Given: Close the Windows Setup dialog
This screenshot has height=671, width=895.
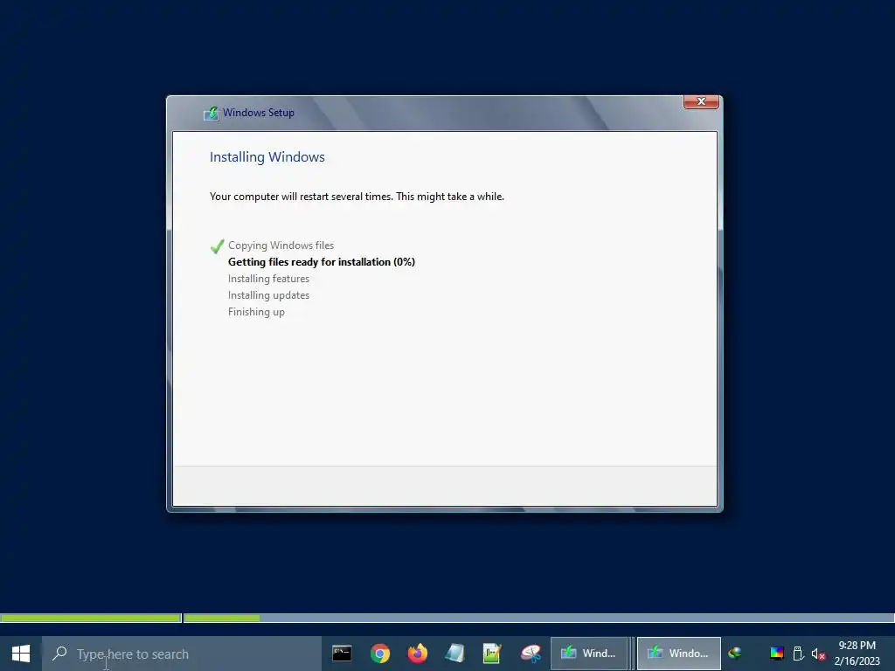Looking at the screenshot, I should click(701, 101).
